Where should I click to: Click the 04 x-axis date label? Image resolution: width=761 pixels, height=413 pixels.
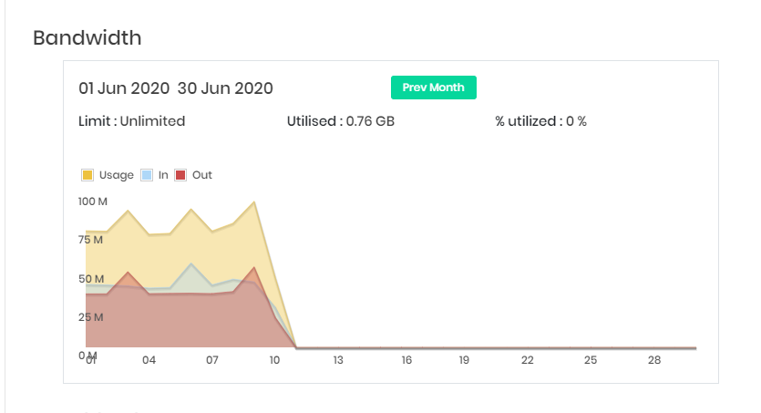point(149,360)
